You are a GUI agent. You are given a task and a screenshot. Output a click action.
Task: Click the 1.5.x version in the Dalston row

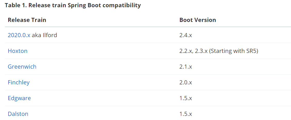pyautogui.click(x=186, y=114)
